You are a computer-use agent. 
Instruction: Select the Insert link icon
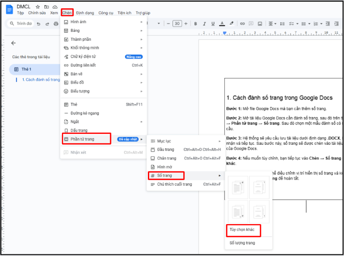tap(242, 24)
